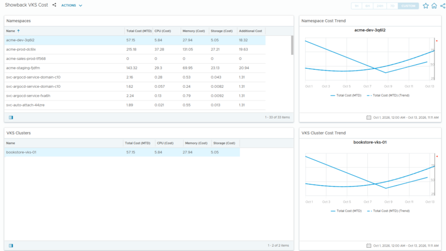
Task: Click the bookstore-vks-01 chart title
Action: (370, 142)
